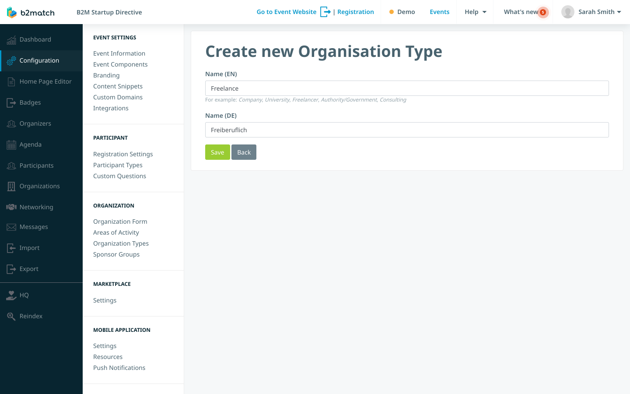Click the Messages envelope icon

[x=11, y=227]
